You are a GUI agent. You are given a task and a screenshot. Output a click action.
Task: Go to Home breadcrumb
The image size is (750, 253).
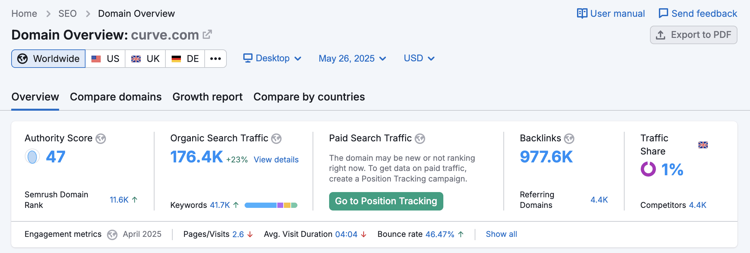(24, 14)
